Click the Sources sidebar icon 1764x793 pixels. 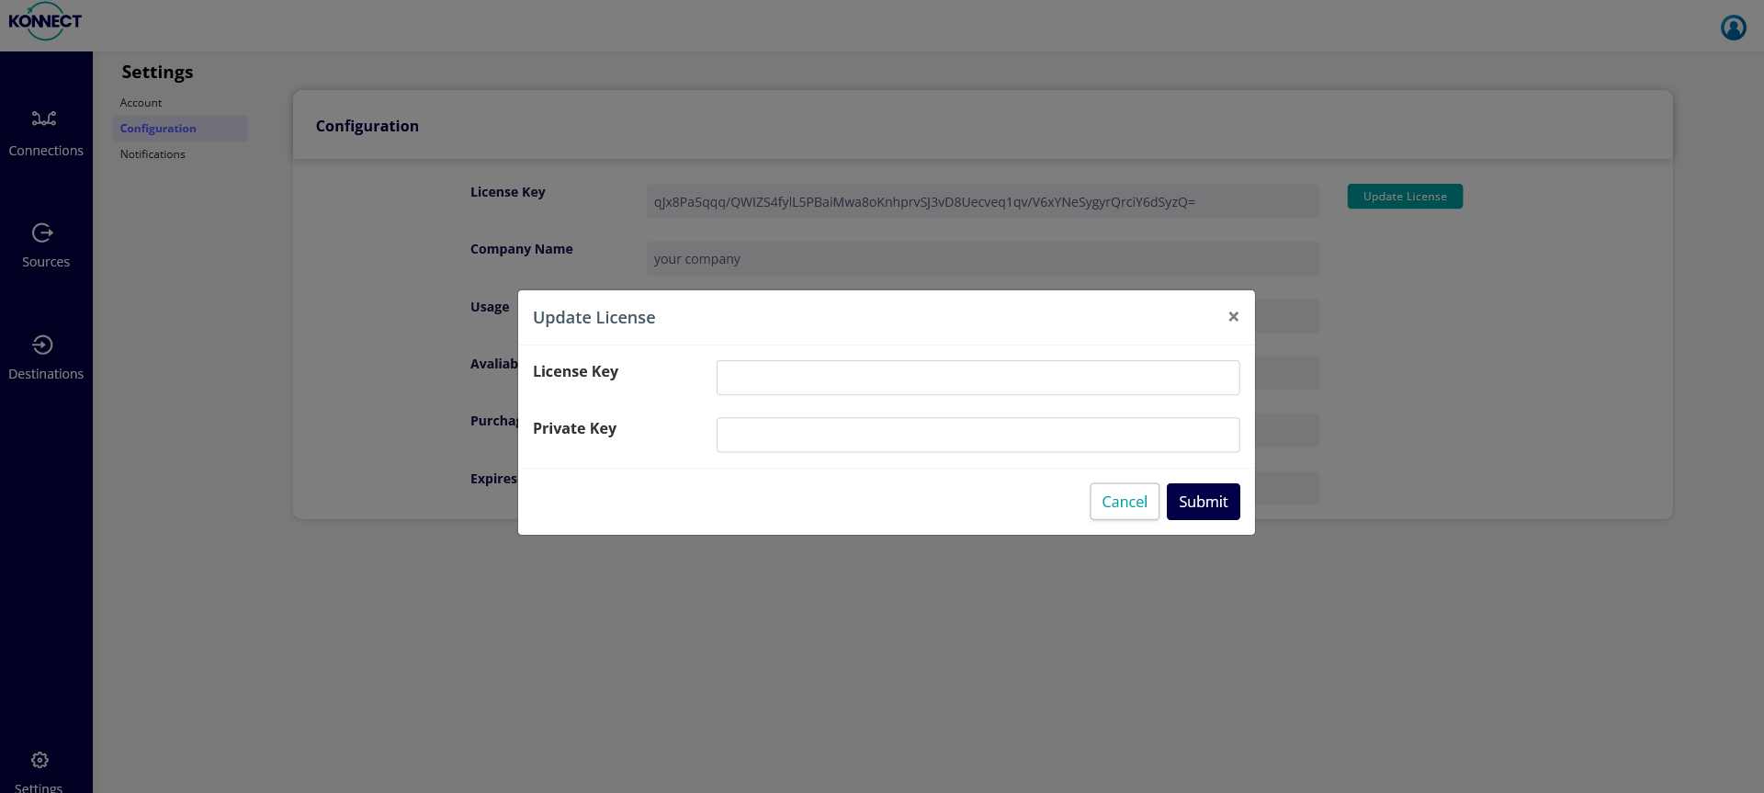(42, 232)
